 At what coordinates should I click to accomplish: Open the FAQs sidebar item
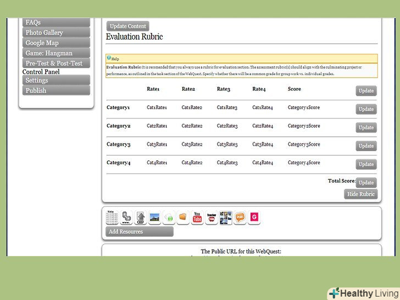[x=56, y=23]
